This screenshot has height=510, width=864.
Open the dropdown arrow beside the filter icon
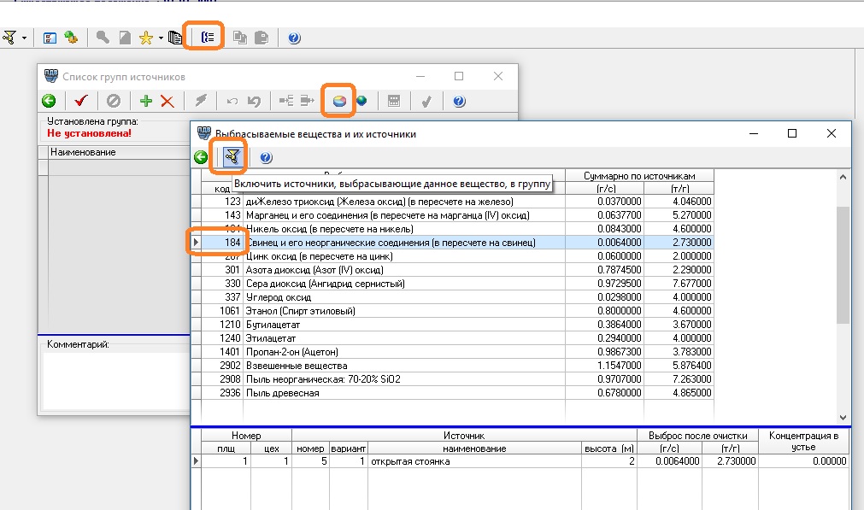pyautogui.click(x=24, y=38)
